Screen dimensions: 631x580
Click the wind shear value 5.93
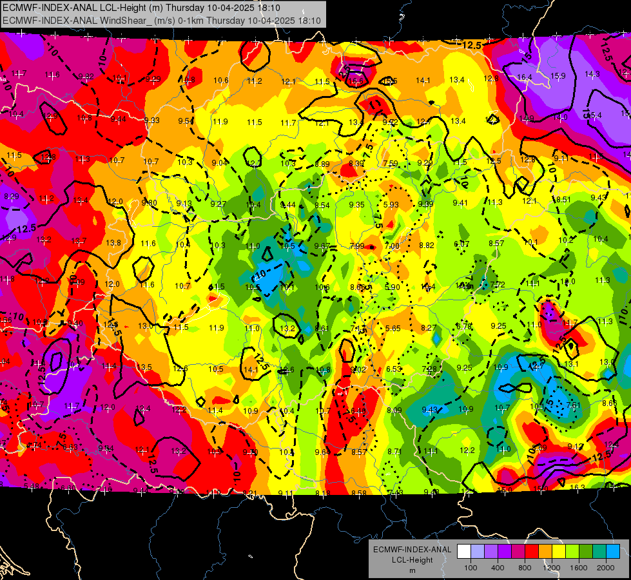[x=391, y=204]
